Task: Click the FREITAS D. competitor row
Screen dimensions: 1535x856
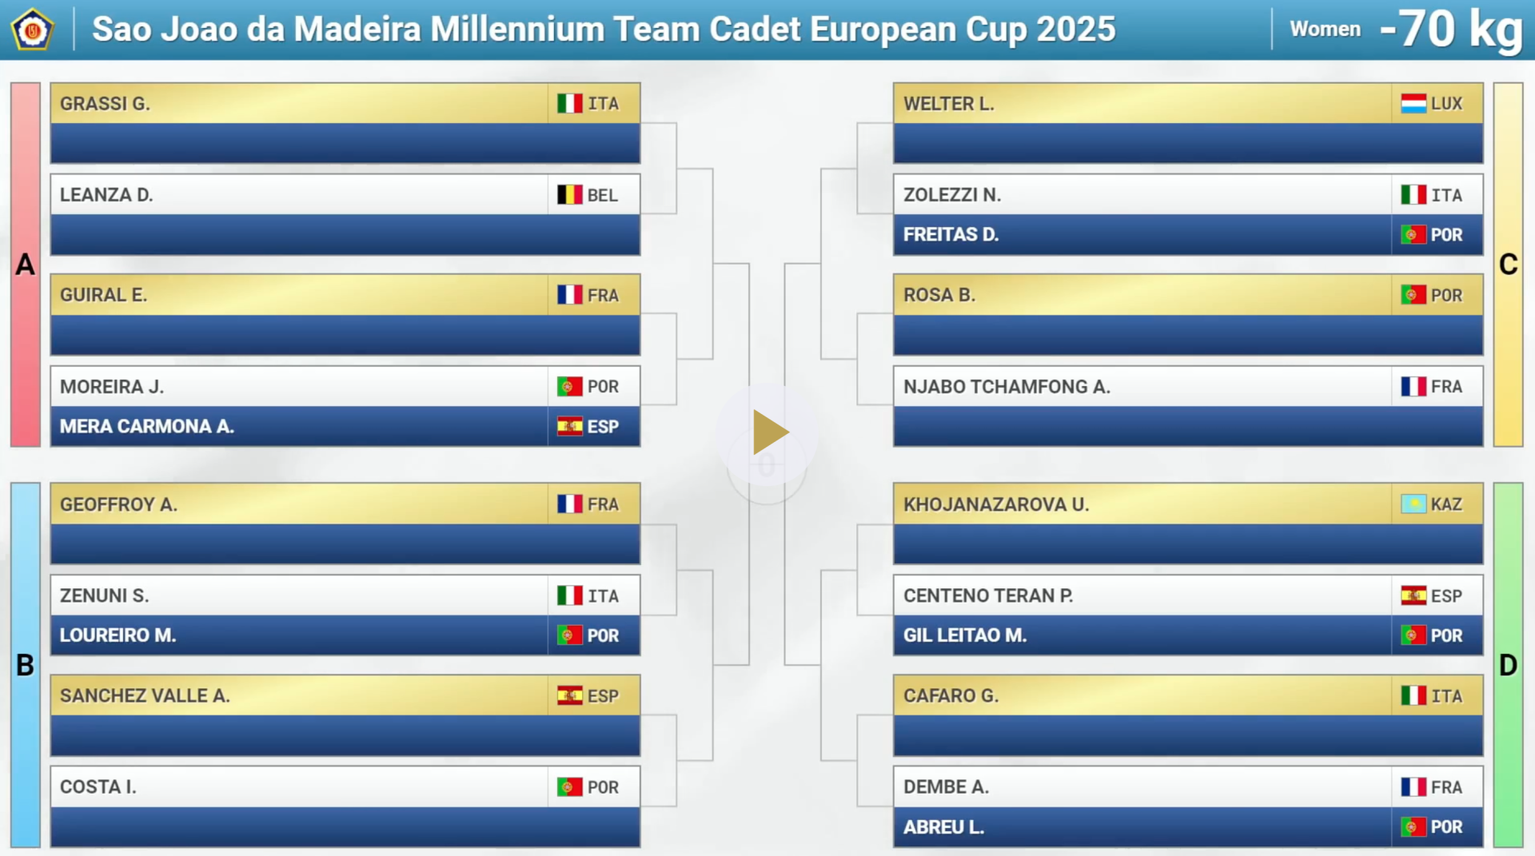Action: (1188, 235)
